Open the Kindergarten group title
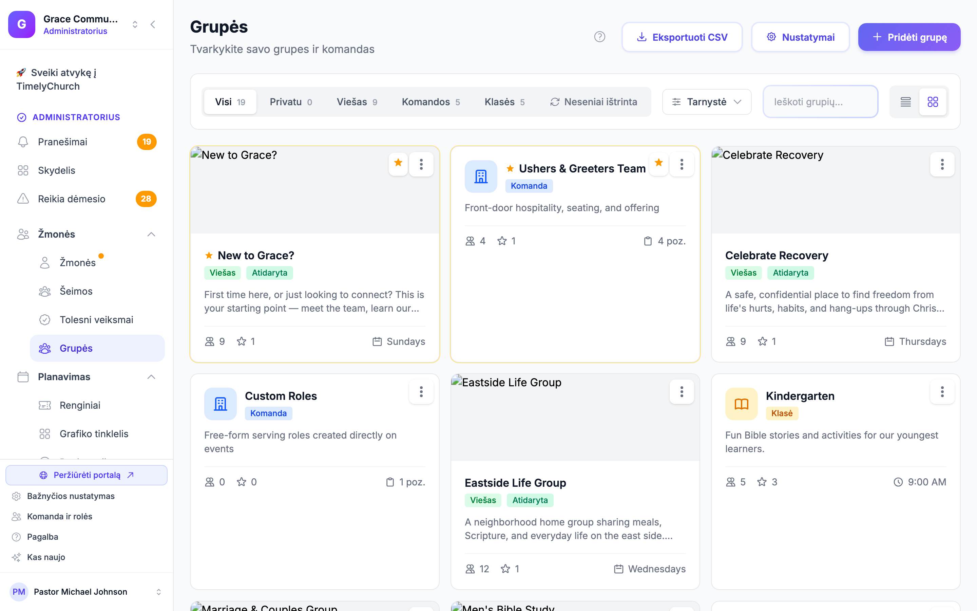Viewport: 977px width, 611px height. (x=800, y=396)
